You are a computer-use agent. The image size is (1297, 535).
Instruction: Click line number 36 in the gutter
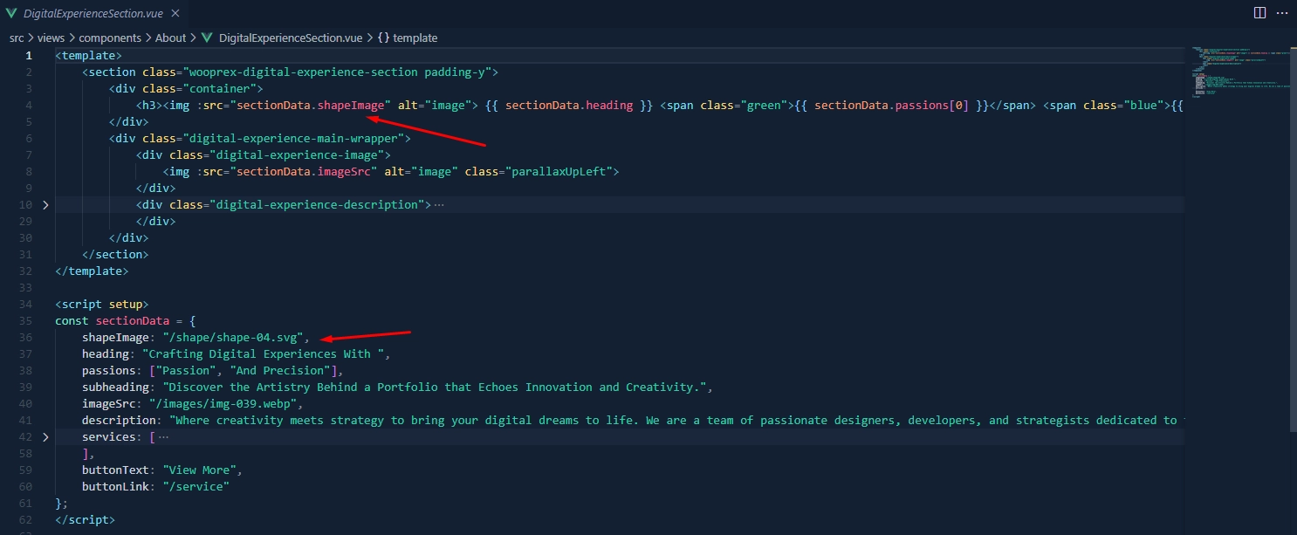pyautogui.click(x=25, y=338)
